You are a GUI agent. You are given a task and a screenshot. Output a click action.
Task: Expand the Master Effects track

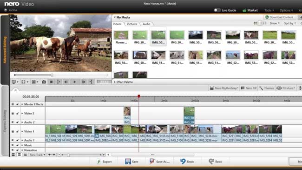tap(22, 104)
